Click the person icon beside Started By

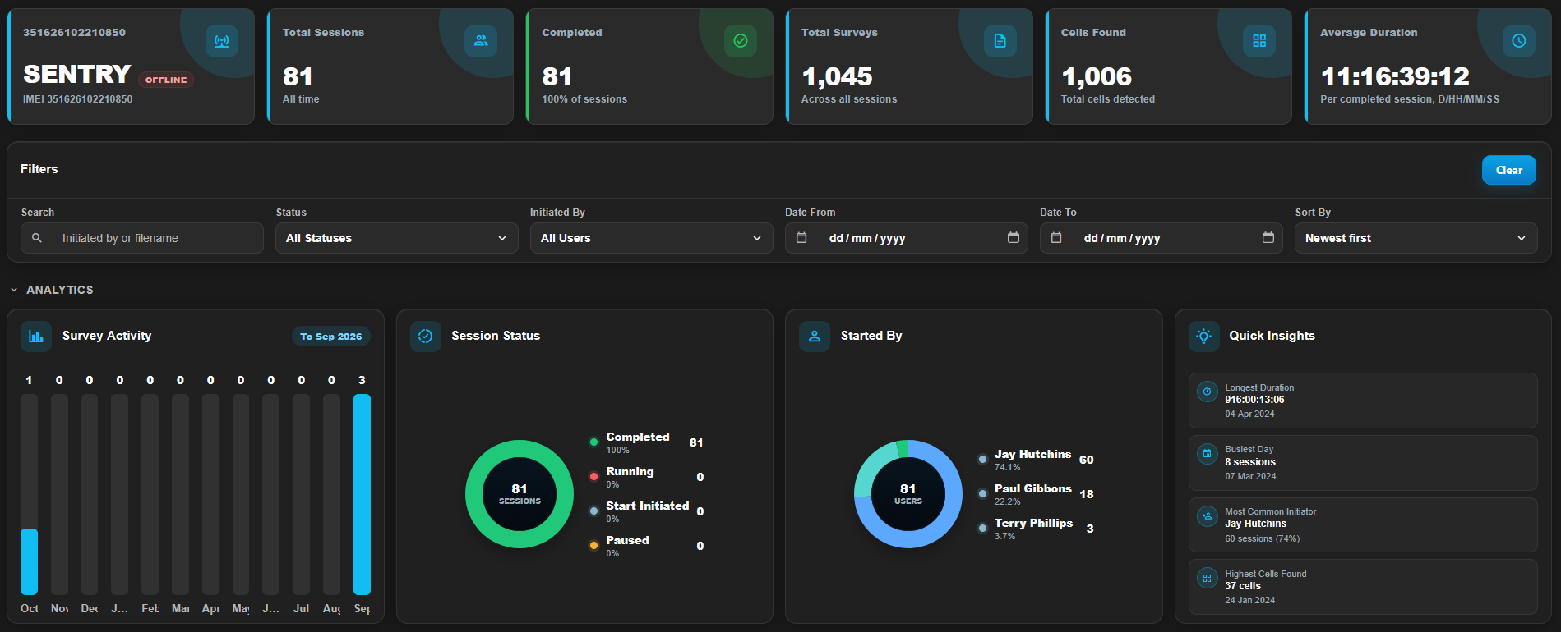coord(815,336)
